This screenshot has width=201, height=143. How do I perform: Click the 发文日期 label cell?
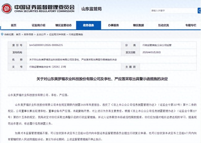click(x=130, y=52)
